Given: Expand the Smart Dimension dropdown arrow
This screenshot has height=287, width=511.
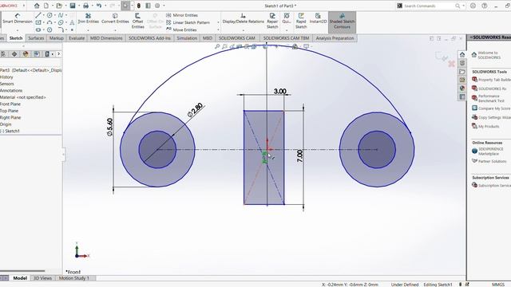Looking at the screenshot, I should (x=18, y=30).
